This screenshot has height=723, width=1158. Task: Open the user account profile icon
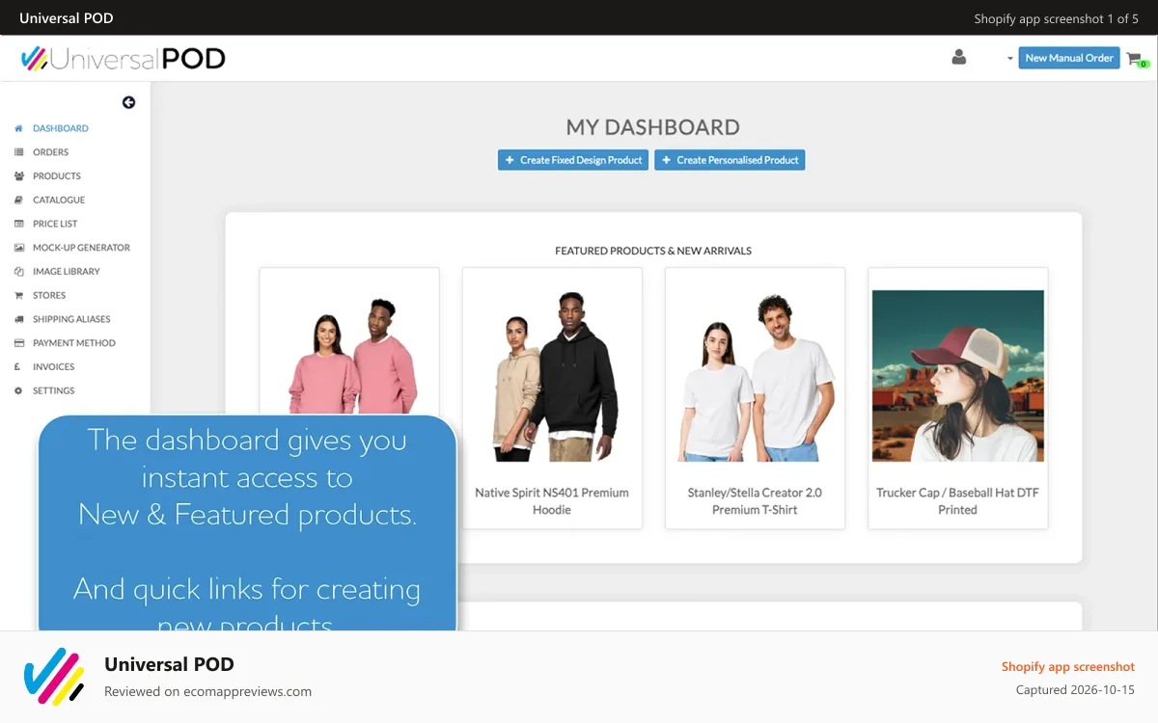point(958,58)
